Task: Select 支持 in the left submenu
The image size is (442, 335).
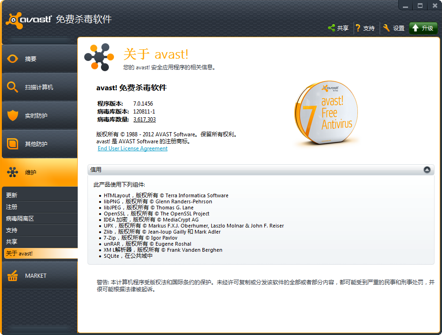Action: click(12, 230)
